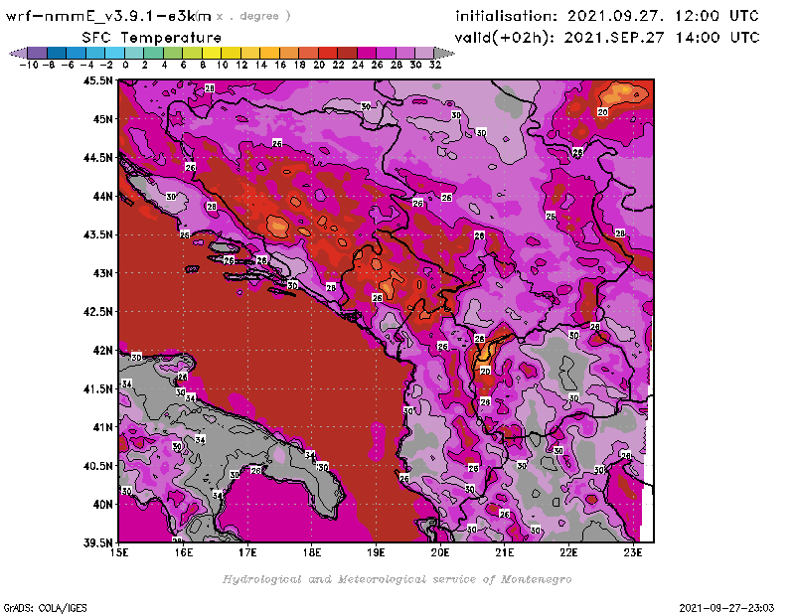This screenshot has height=614, width=795.
Task: Select the legend swatch between 22 and 24
Action: (347, 53)
